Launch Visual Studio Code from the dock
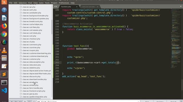This screenshot has width=183, height=102. (4, 90)
